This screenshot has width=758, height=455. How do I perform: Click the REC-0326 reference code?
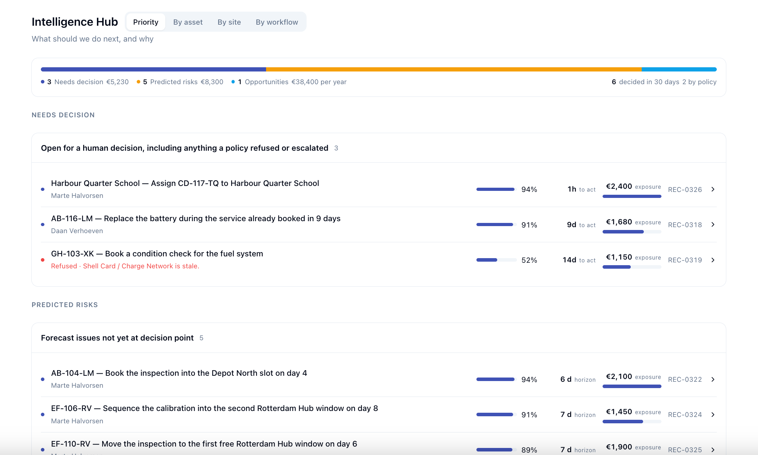pyautogui.click(x=685, y=189)
